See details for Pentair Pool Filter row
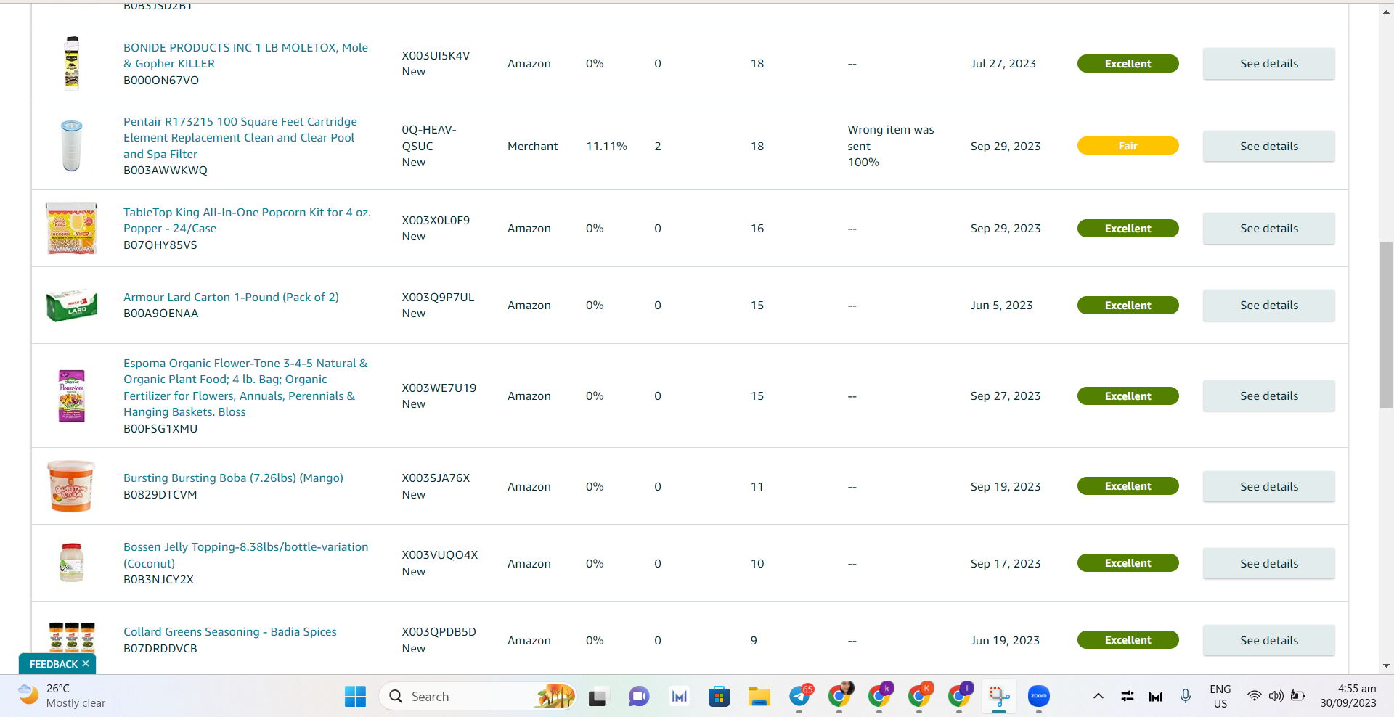The width and height of the screenshot is (1394, 717). coord(1269,146)
